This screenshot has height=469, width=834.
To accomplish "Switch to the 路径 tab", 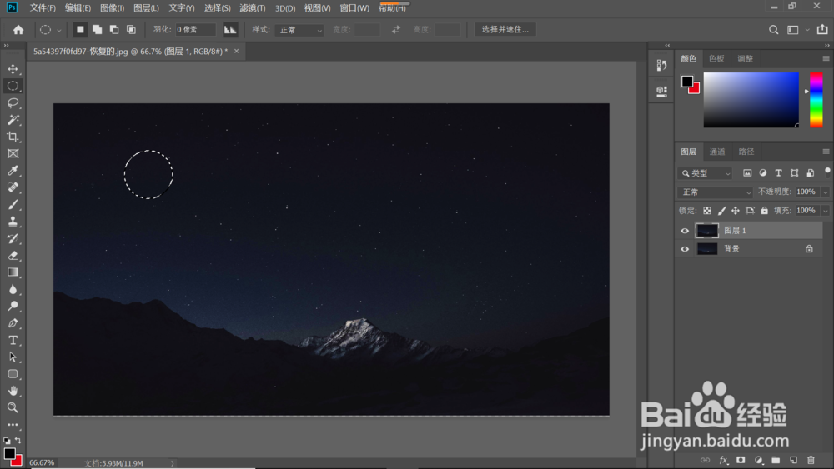I will 746,152.
